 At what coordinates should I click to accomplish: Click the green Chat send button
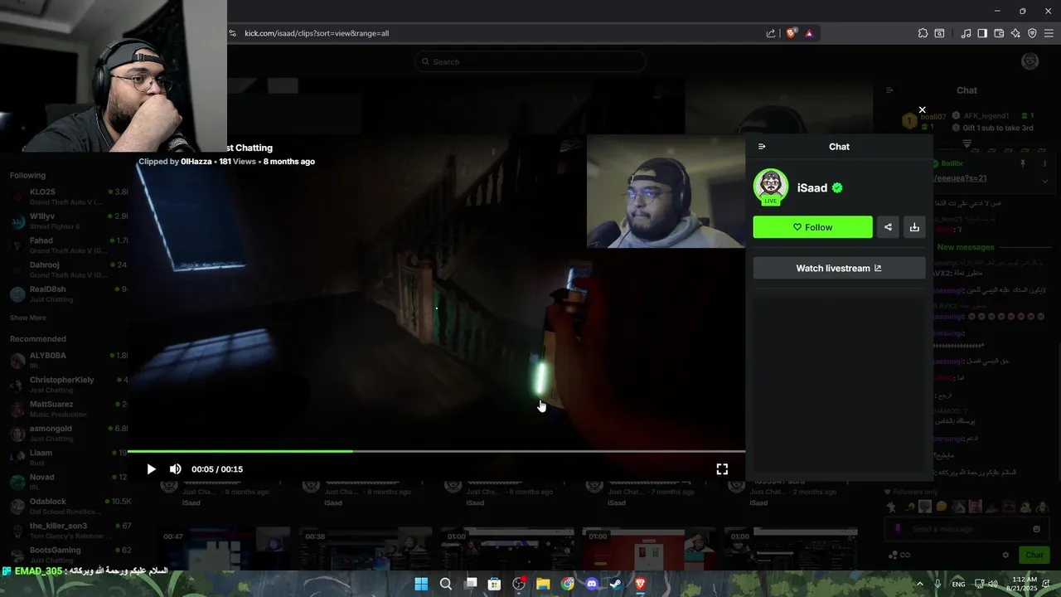point(1034,555)
